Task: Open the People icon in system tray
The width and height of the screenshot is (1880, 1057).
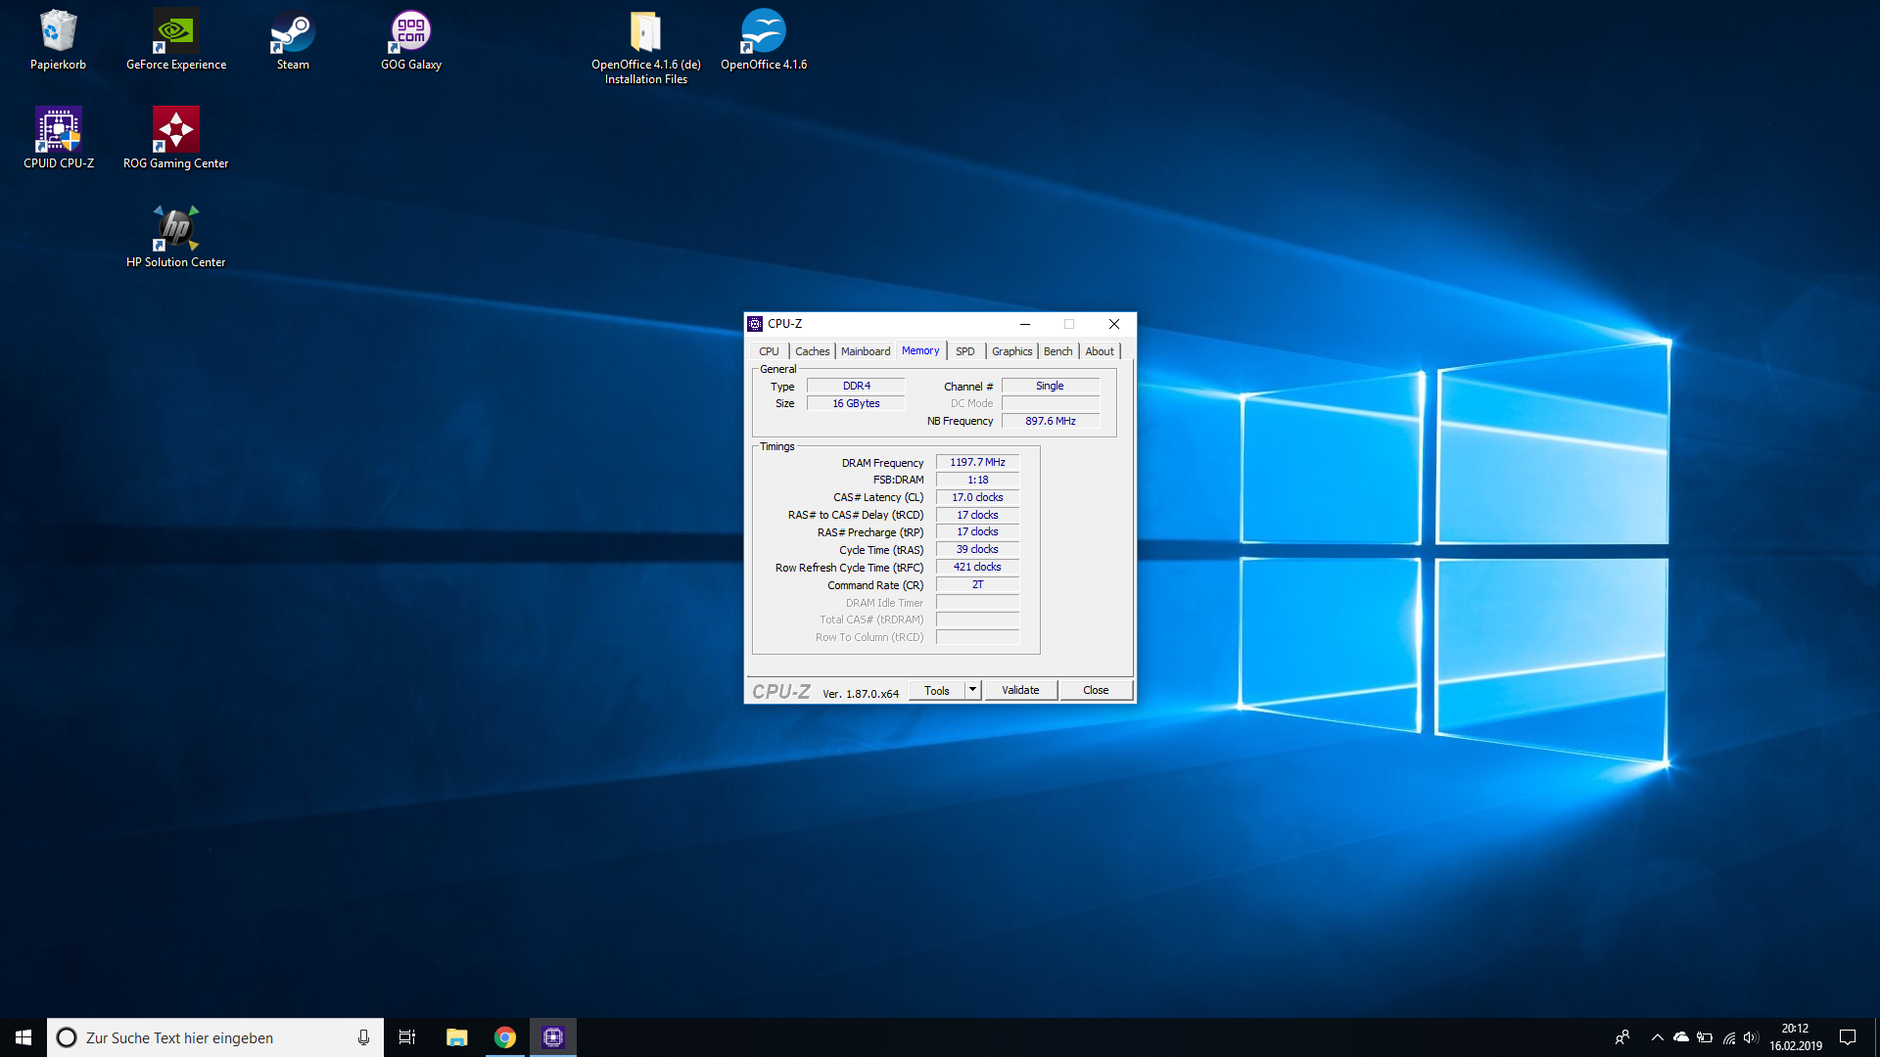Action: 1622,1037
